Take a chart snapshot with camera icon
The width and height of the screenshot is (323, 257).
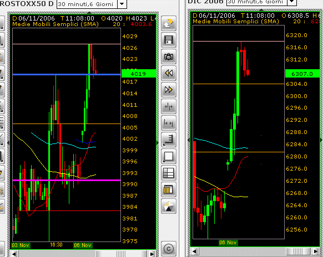(169, 56)
